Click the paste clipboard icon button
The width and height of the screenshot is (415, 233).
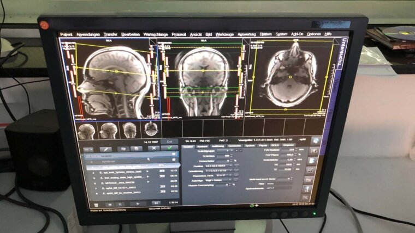pyautogui.click(x=137, y=149)
